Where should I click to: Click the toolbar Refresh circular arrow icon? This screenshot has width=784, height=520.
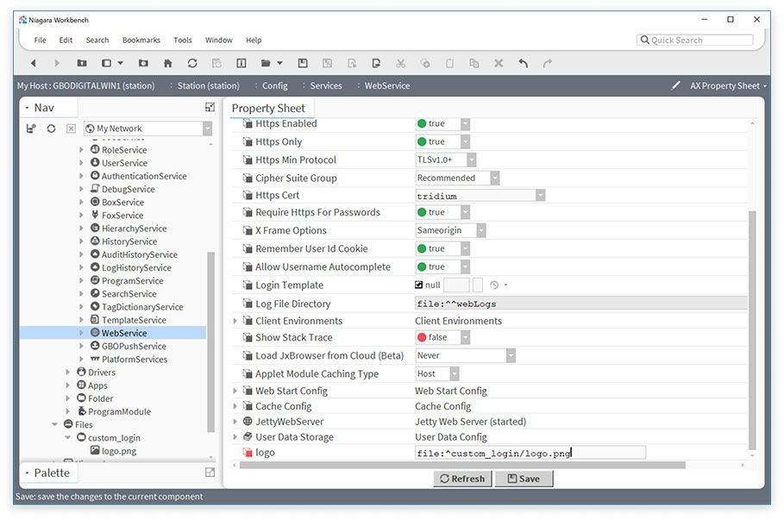(x=192, y=63)
